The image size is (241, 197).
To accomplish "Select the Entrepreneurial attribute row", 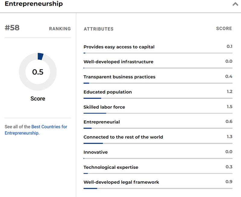I will click(x=102, y=122).
